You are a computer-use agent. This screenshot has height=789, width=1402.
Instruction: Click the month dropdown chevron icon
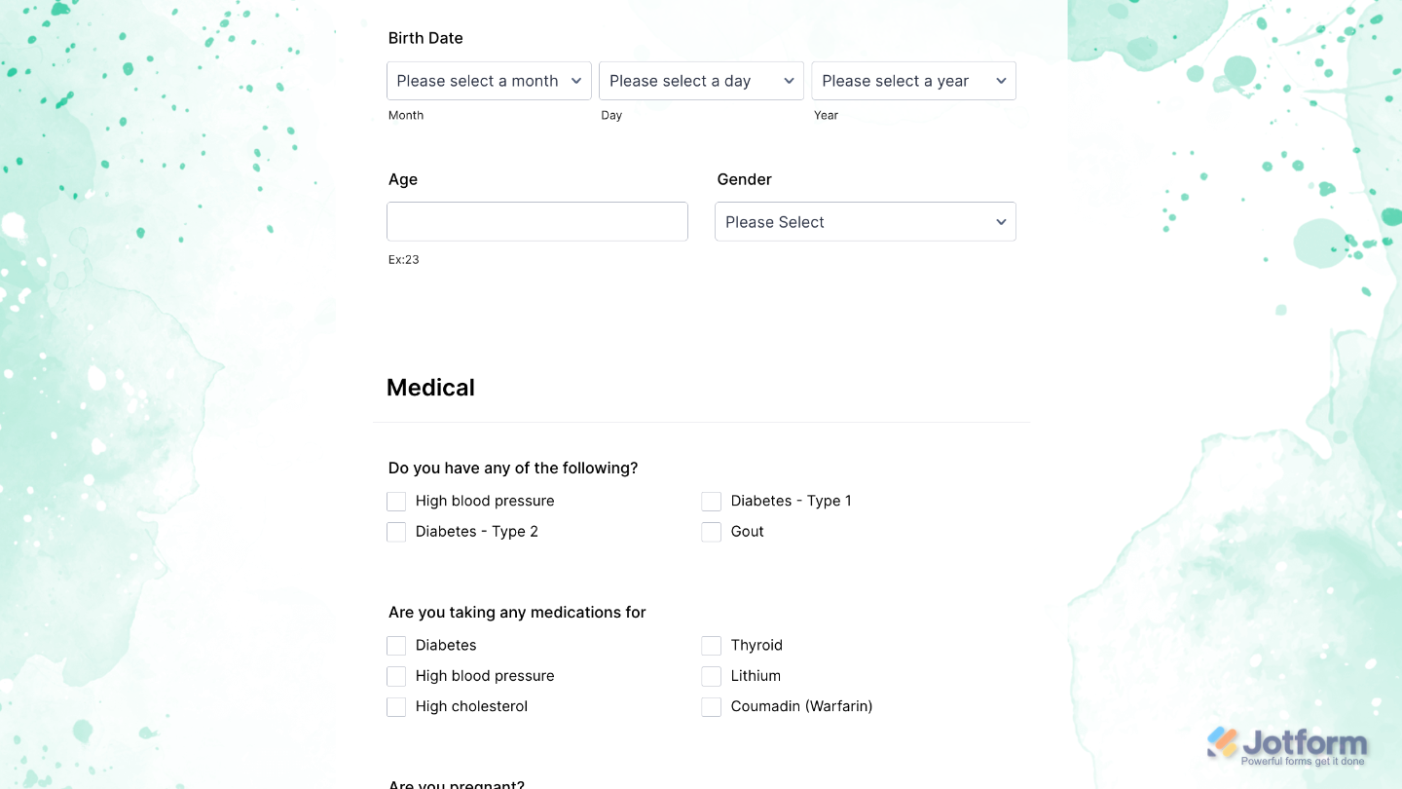click(x=576, y=81)
